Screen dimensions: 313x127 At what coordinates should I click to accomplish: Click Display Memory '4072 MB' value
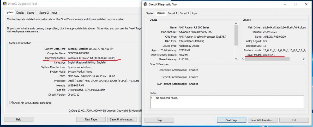(183, 55)
